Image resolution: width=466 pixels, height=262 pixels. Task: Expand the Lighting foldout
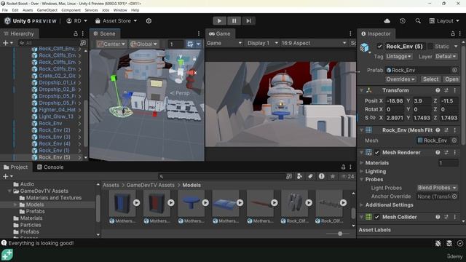click(x=362, y=172)
